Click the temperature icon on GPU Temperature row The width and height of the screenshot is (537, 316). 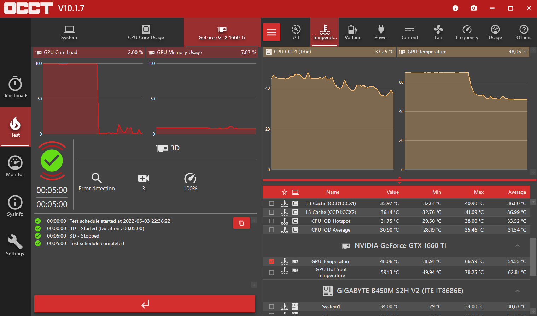pyautogui.click(x=285, y=261)
